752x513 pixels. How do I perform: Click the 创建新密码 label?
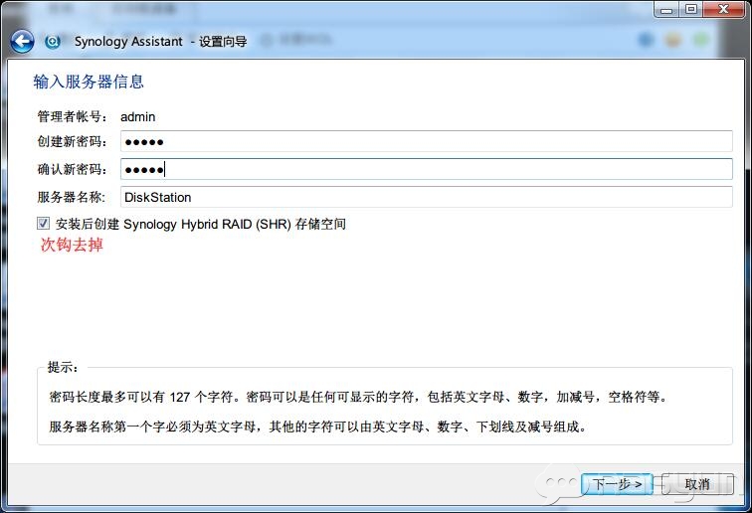(72, 141)
